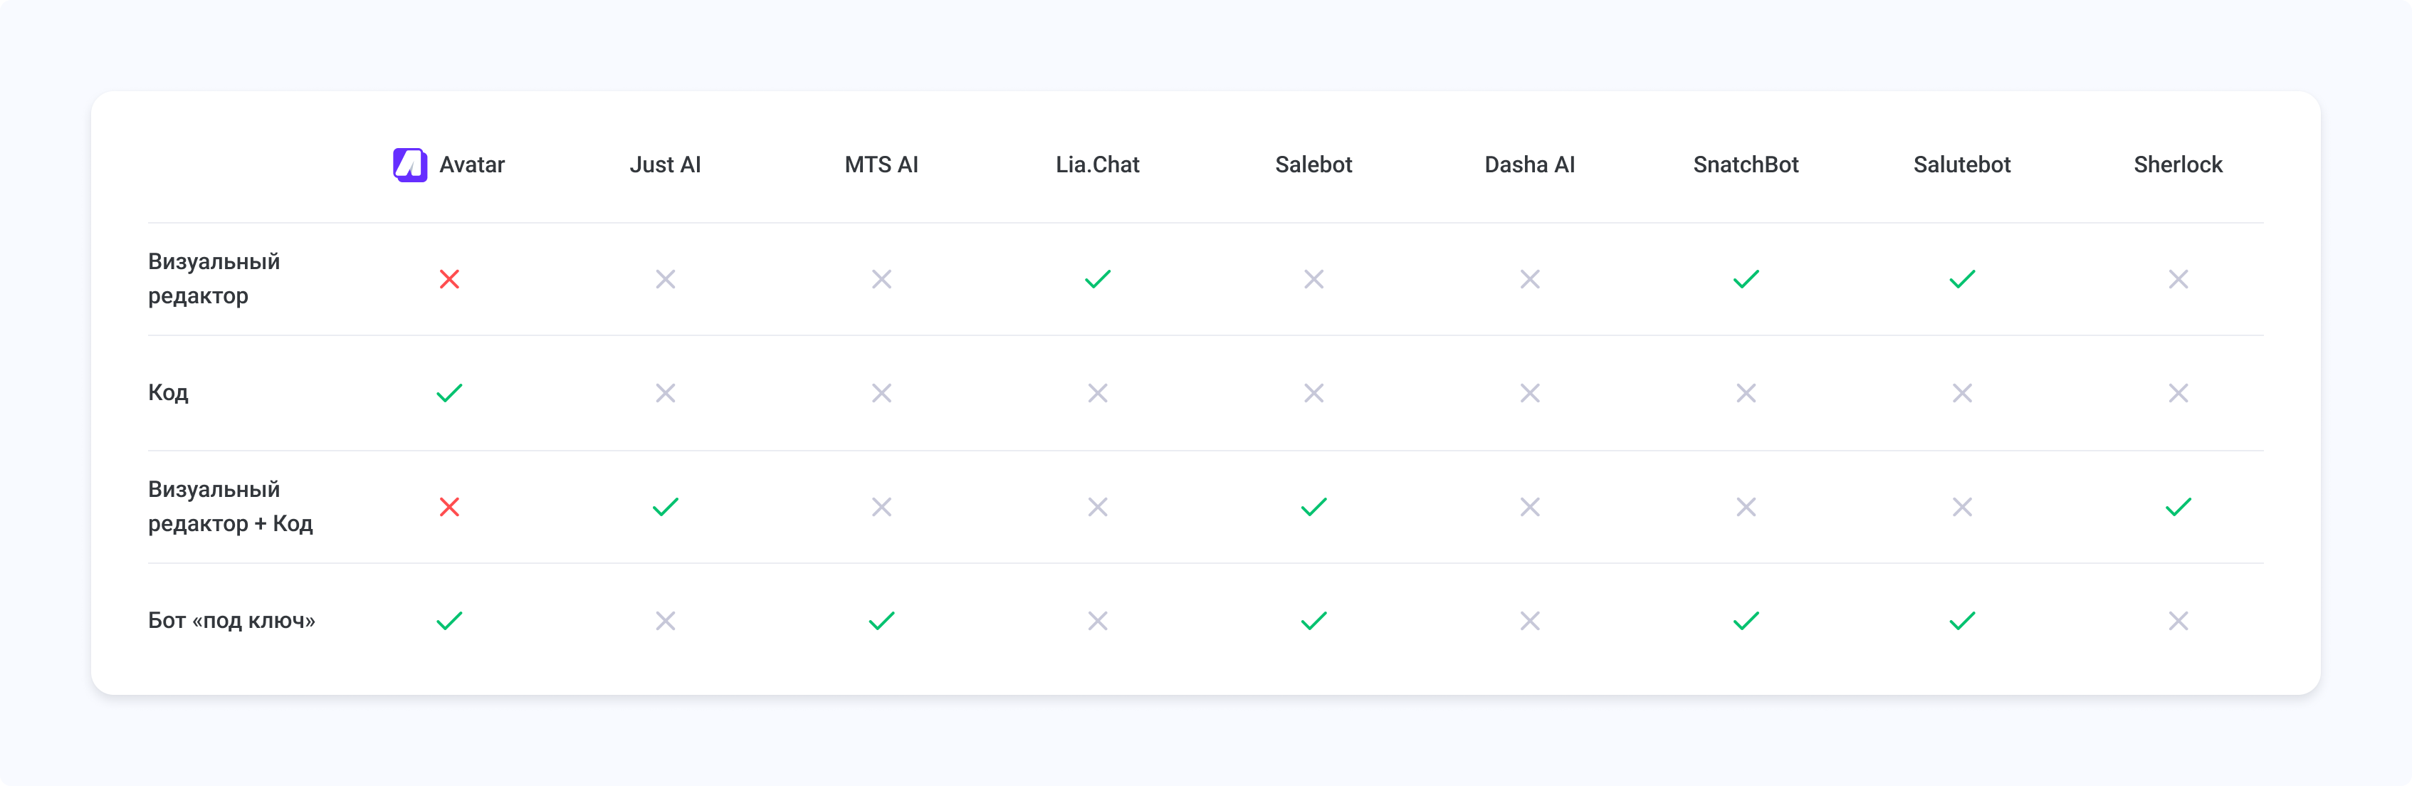Image resolution: width=2412 pixels, height=786 pixels.
Task: Click the Dasha AI column header
Action: coord(1529,165)
